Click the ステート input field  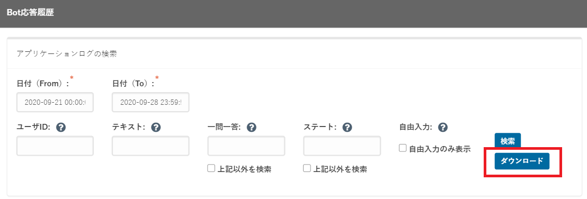(x=342, y=146)
